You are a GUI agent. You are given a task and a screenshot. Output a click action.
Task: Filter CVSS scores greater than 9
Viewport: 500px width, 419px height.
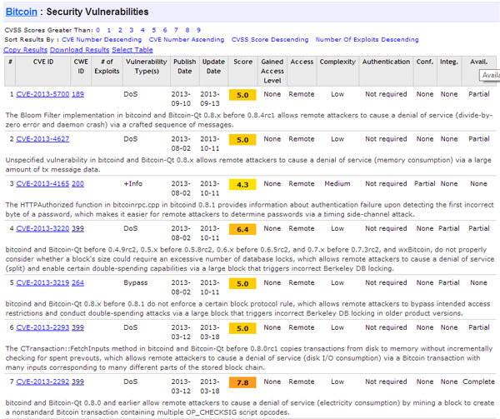click(x=197, y=30)
